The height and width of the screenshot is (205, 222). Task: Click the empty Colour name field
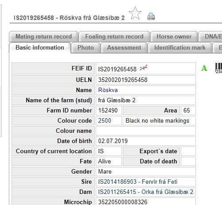[146, 131]
